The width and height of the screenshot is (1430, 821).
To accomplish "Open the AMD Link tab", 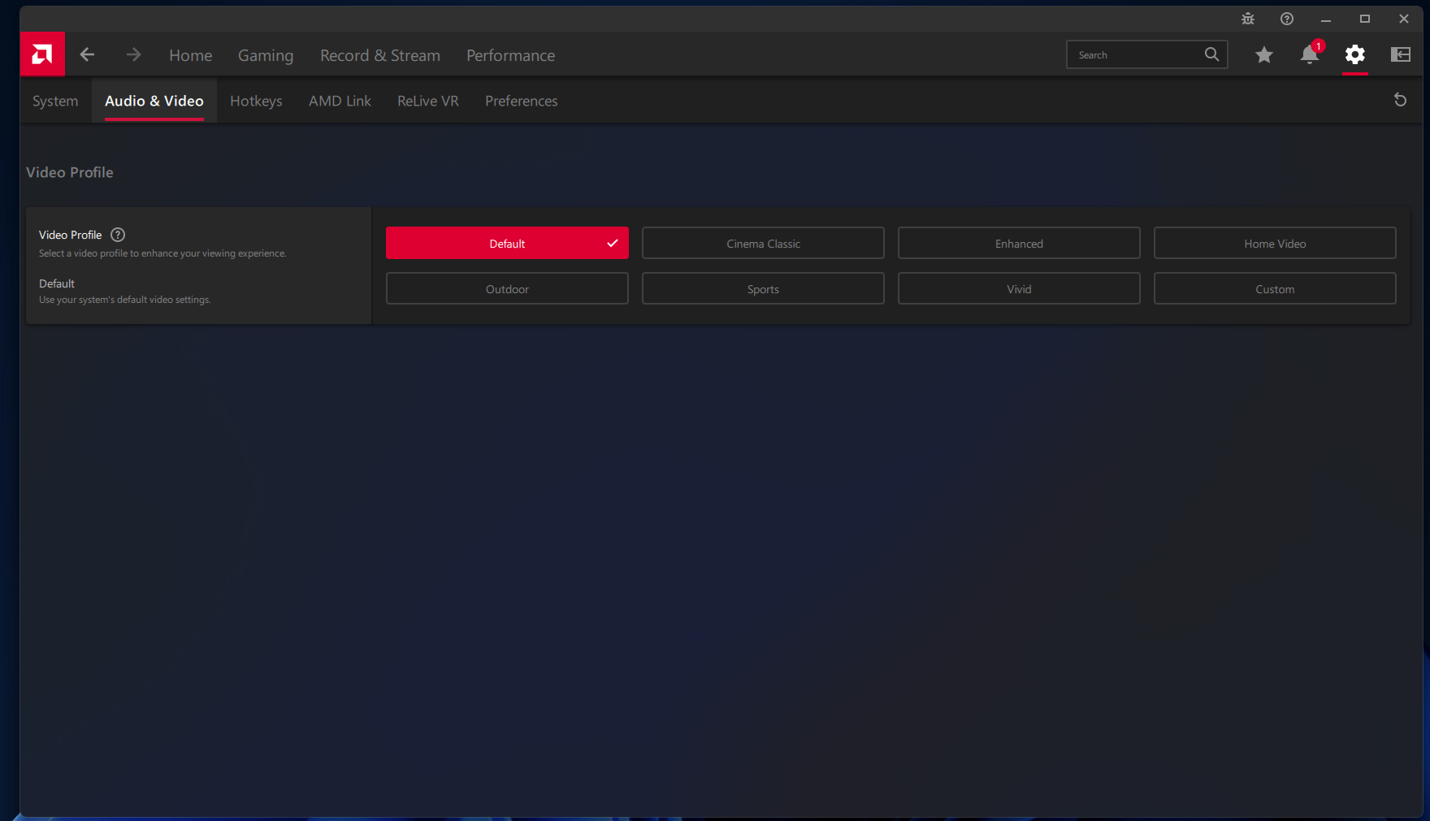I will [x=340, y=101].
